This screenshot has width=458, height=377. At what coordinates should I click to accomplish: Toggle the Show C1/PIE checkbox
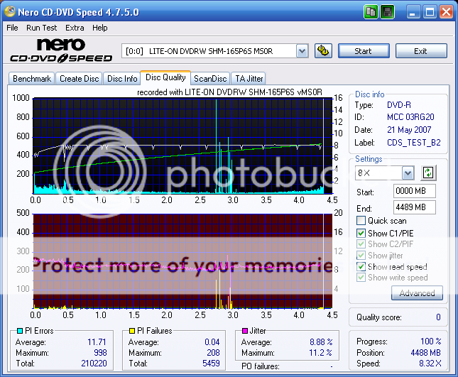tap(361, 233)
